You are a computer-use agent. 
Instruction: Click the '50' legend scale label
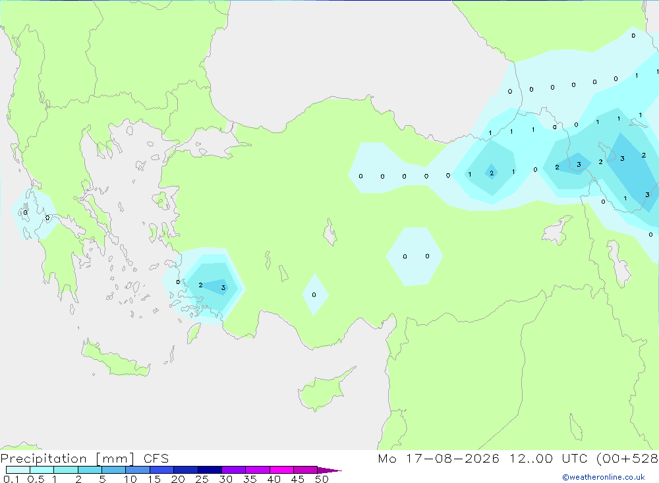(322, 479)
